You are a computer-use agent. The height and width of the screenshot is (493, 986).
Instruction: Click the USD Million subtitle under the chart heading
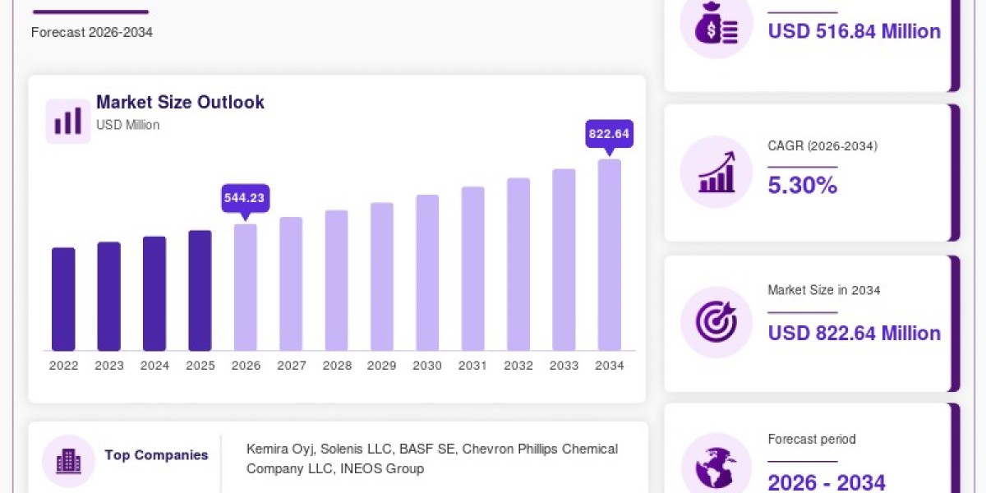point(127,125)
